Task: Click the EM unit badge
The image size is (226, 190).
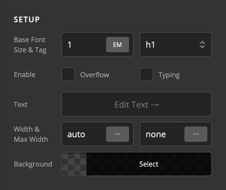Action: 118,45
